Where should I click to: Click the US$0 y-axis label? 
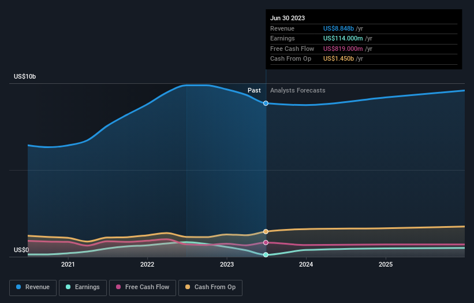click(21, 250)
